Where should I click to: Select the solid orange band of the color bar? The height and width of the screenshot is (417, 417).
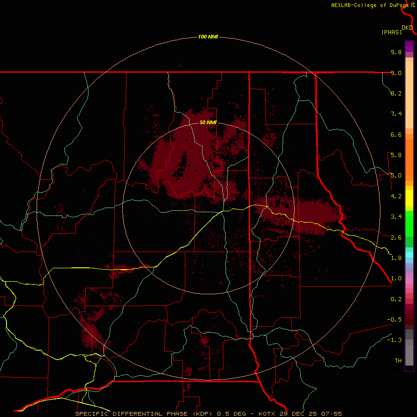pos(409,160)
